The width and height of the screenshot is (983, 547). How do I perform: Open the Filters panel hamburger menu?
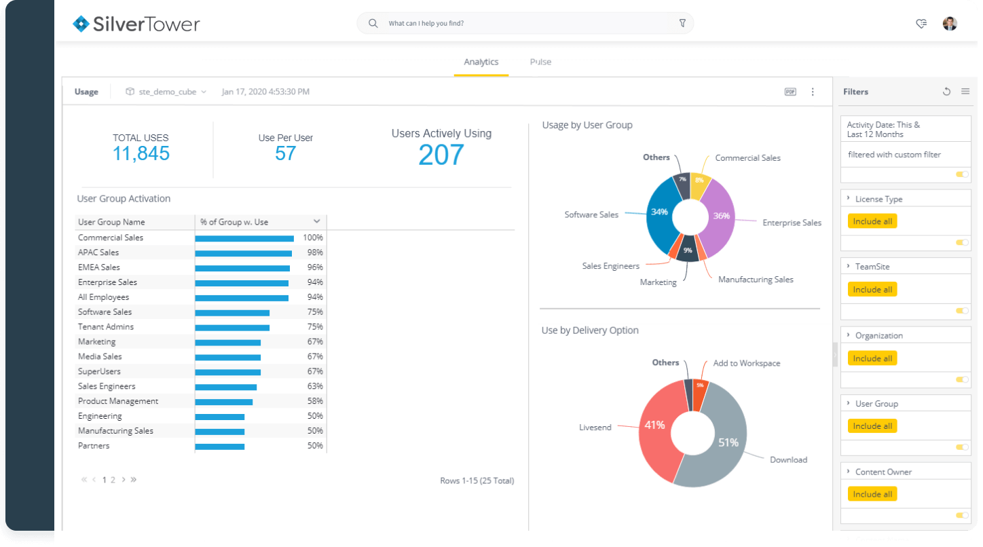[965, 92]
